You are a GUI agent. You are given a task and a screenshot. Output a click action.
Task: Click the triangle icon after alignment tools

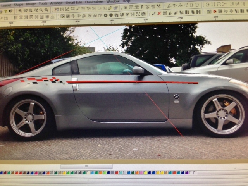click(x=52, y=17)
